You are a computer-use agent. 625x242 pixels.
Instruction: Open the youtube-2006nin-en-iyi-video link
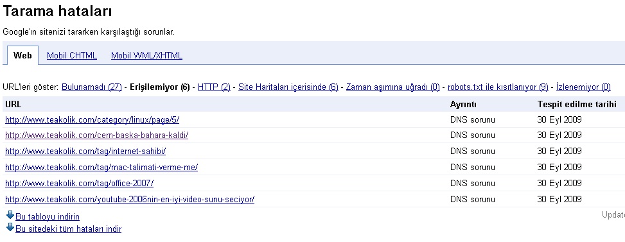point(130,199)
